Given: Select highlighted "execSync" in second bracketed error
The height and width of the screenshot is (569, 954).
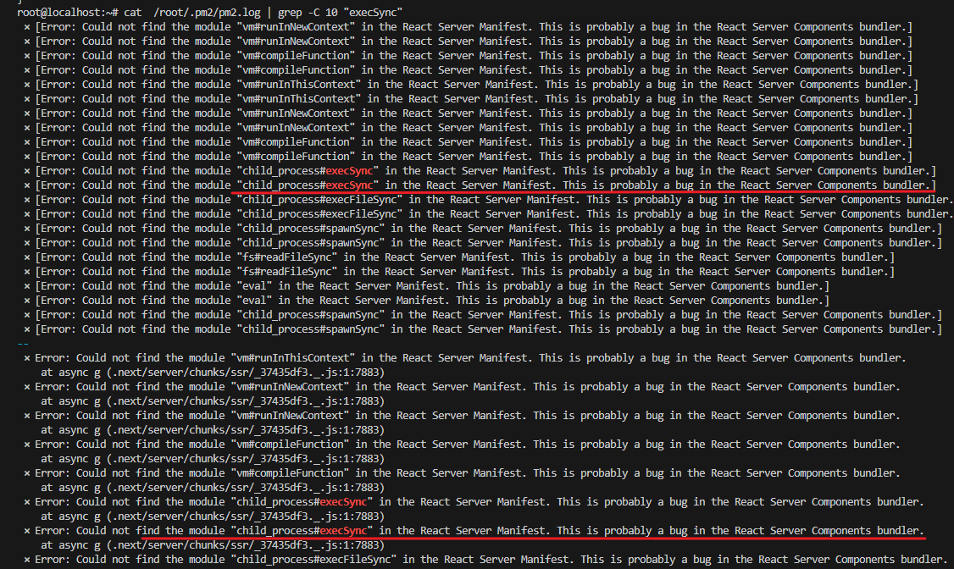Looking at the screenshot, I should 349,185.
